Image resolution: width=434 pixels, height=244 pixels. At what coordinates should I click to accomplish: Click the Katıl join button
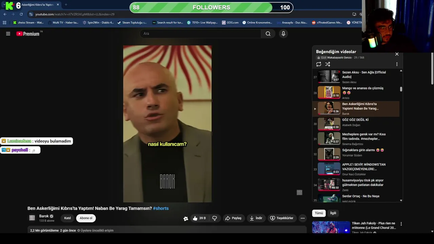(67, 218)
